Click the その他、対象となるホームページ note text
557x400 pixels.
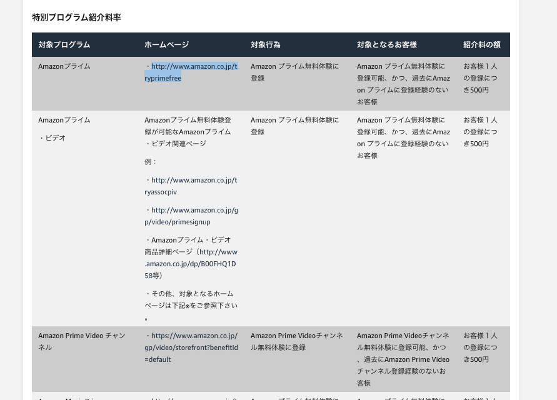click(x=191, y=306)
